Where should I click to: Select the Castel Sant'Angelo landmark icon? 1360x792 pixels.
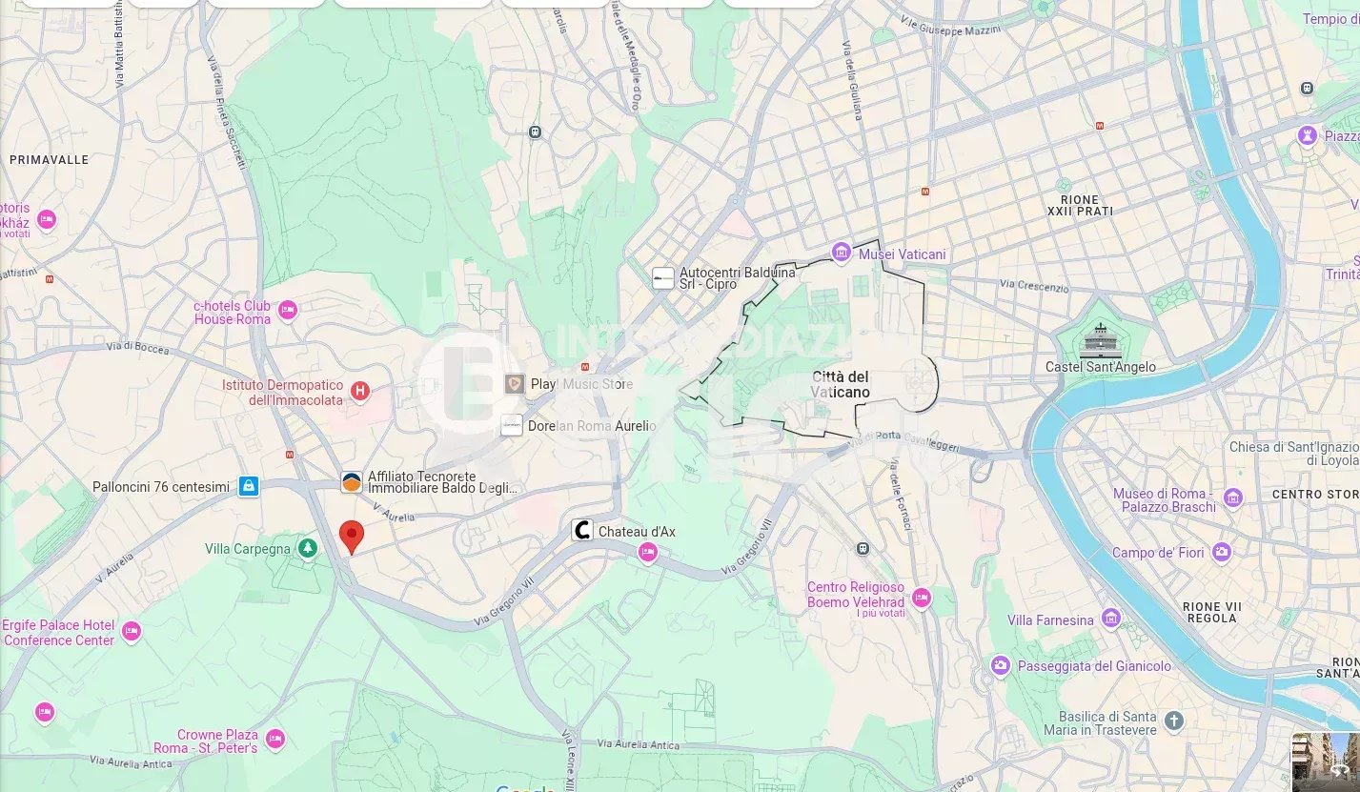coord(1100,341)
